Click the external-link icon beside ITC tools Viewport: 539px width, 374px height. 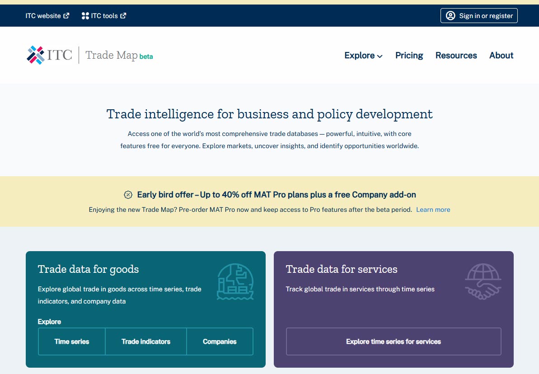123,15
